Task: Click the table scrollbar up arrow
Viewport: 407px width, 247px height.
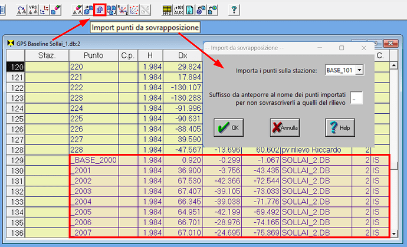Action: click(x=394, y=65)
